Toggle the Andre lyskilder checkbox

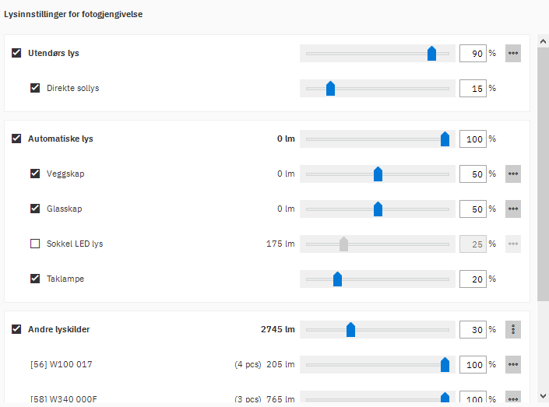[x=16, y=329]
